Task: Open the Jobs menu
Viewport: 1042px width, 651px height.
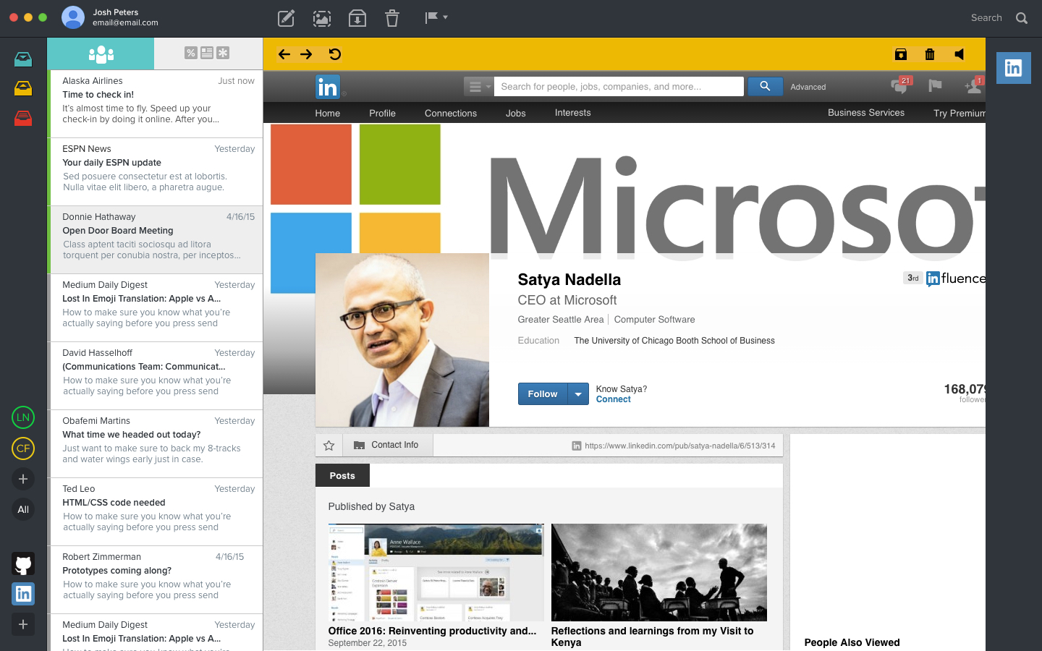Action: click(516, 113)
